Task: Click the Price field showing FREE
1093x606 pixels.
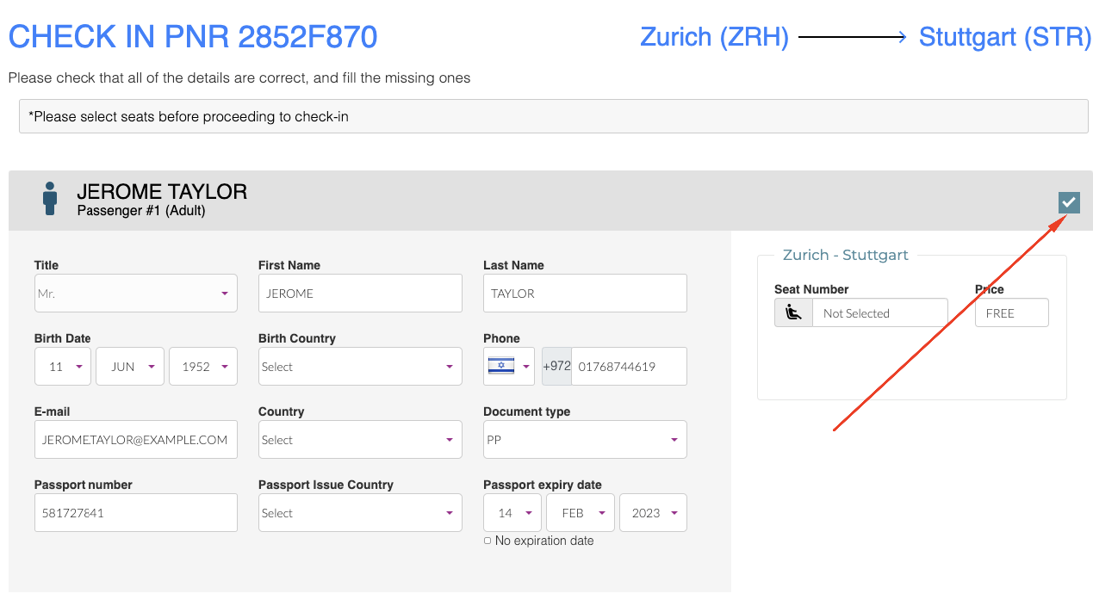Action: (1012, 312)
